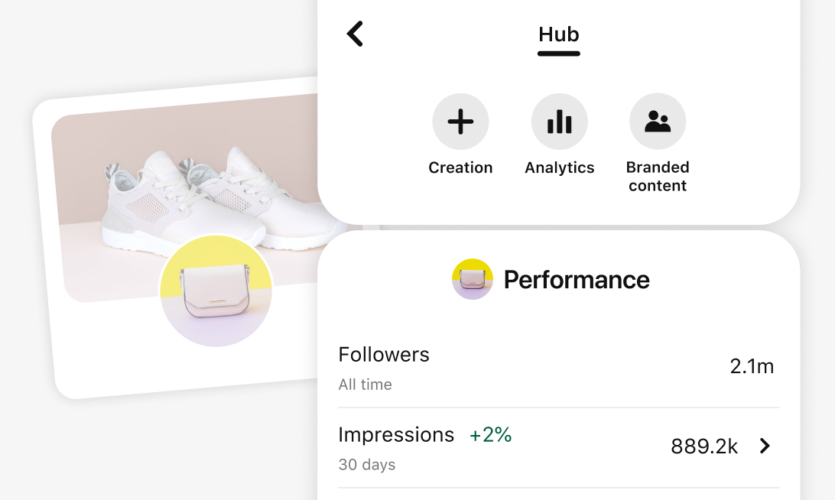Select the Analytics bar chart icon
The width and height of the screenshot is (835, 500).
pyautogui.click(x=559, y=121)
